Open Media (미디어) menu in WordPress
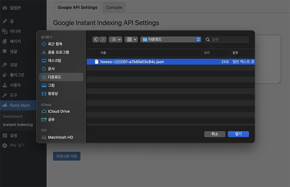Viewport: 290px width, 187px height. click(12, 31)
